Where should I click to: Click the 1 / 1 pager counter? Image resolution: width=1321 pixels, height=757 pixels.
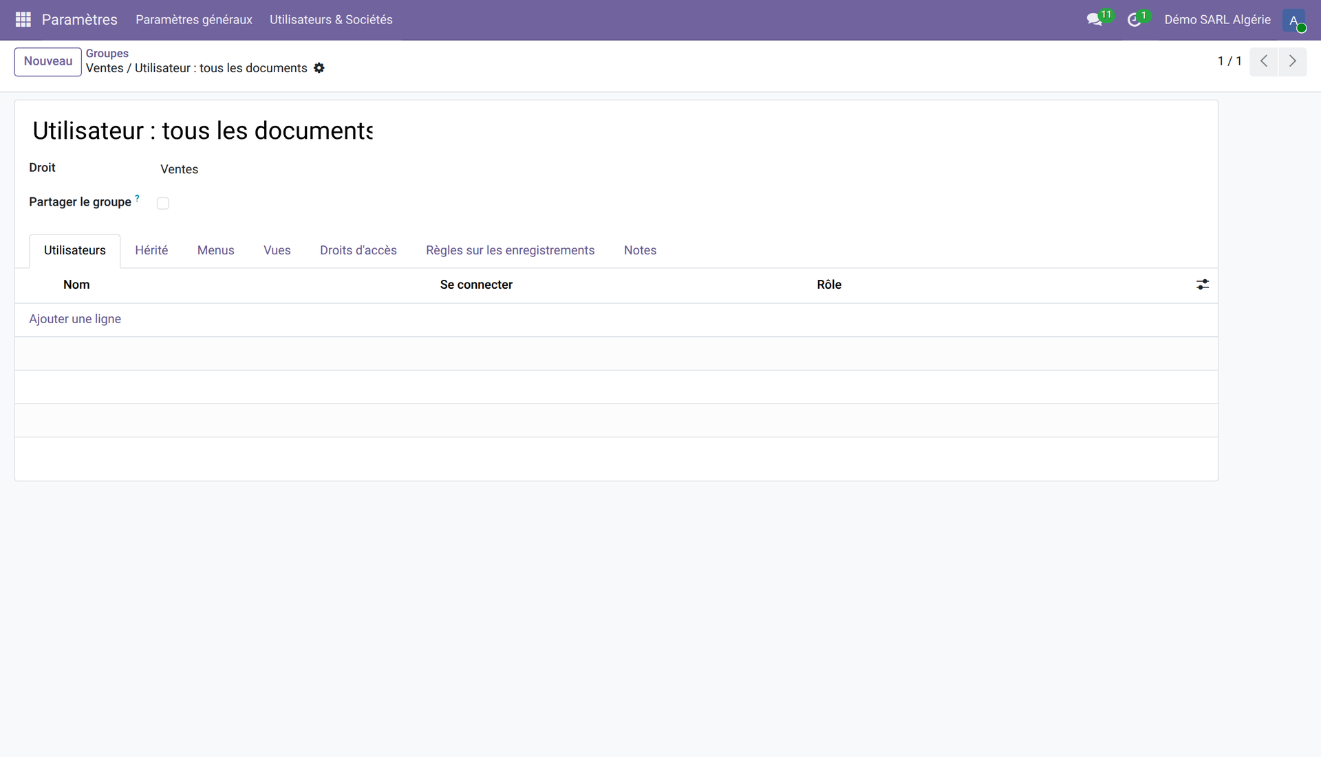tap(1229, 61)
